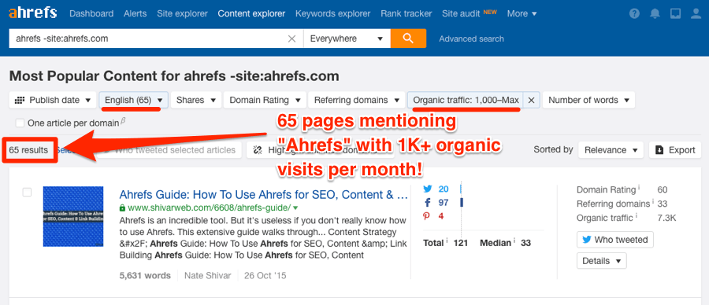Click the Ahrefs Guide article thumbnail
The height and width of the screenshot is (305, 709).
click(x=73, y=216)
